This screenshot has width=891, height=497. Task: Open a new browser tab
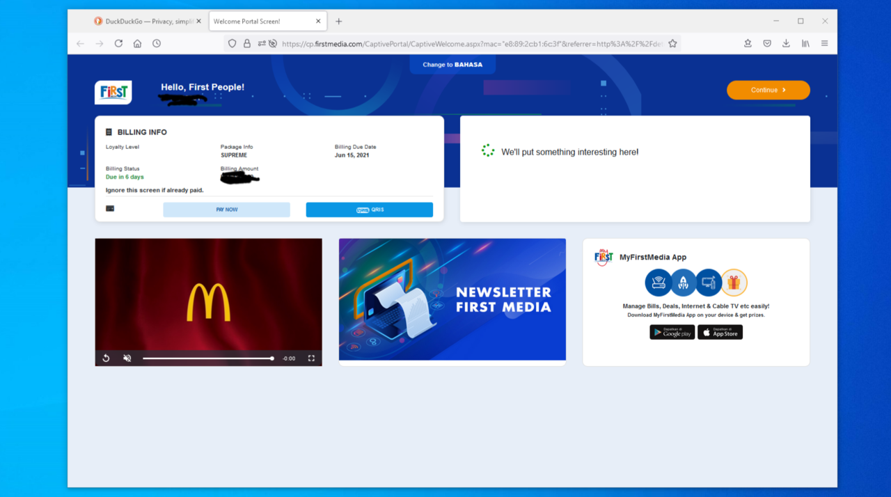tap(339, 22)
